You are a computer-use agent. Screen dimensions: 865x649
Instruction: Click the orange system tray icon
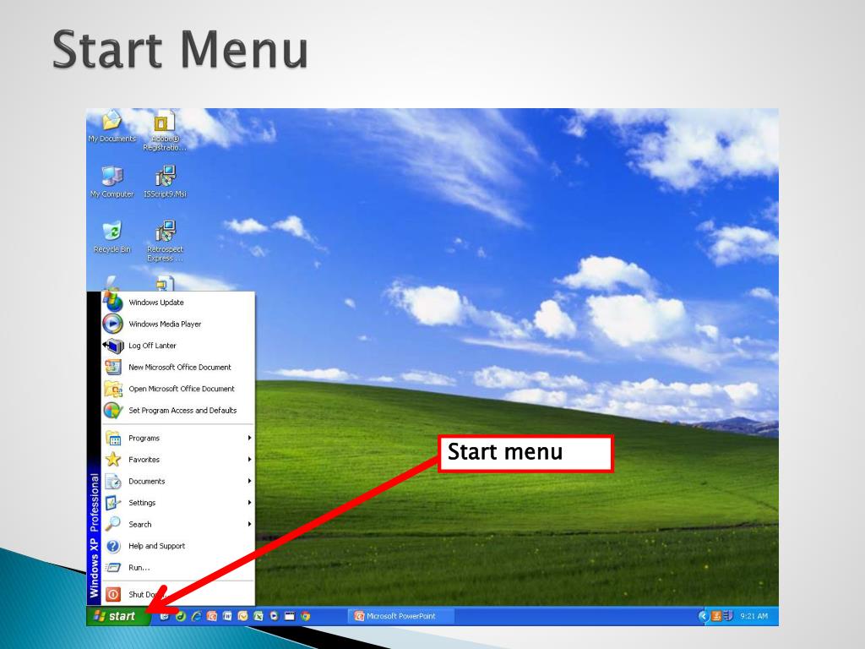pos(716,616)
